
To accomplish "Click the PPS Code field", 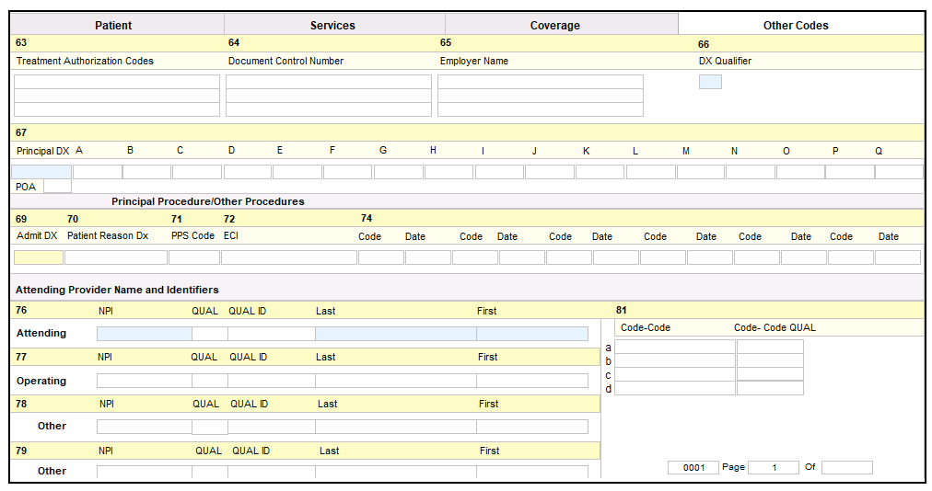I will pos(193,257).
